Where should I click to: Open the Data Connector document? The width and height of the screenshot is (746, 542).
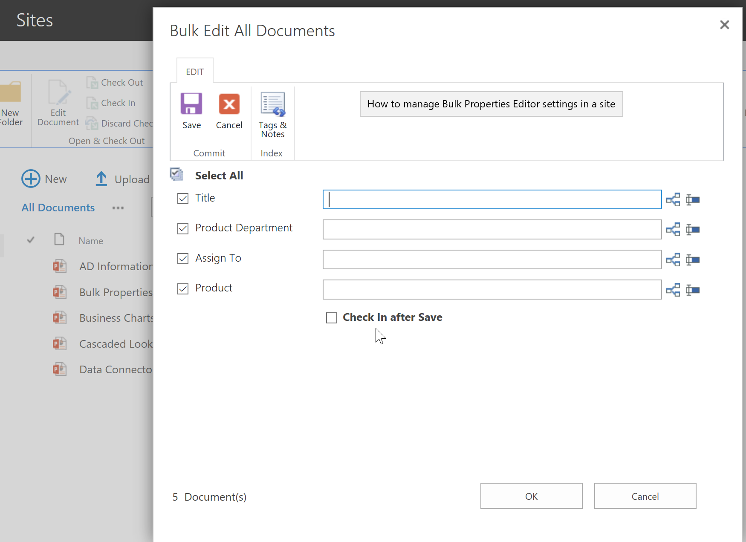point(116,369)
